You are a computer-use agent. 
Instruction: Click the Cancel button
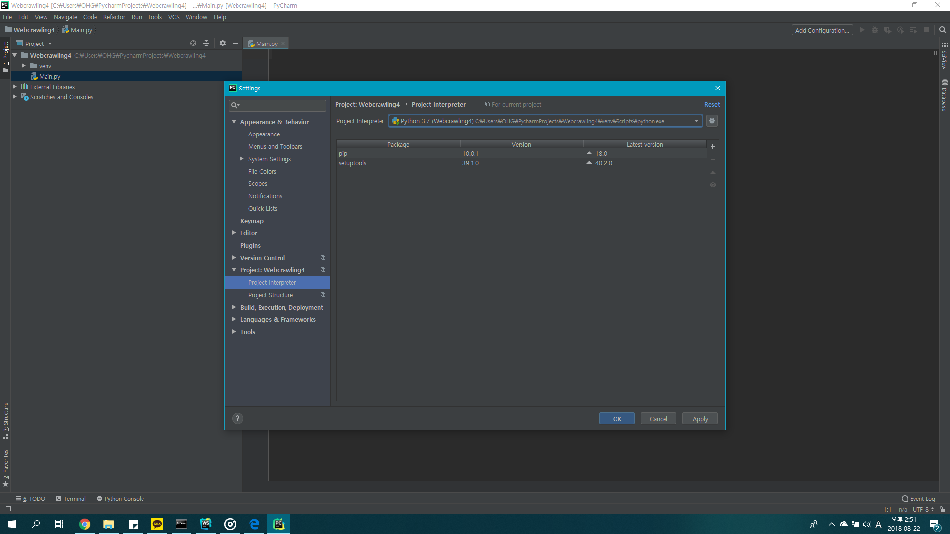659,419
